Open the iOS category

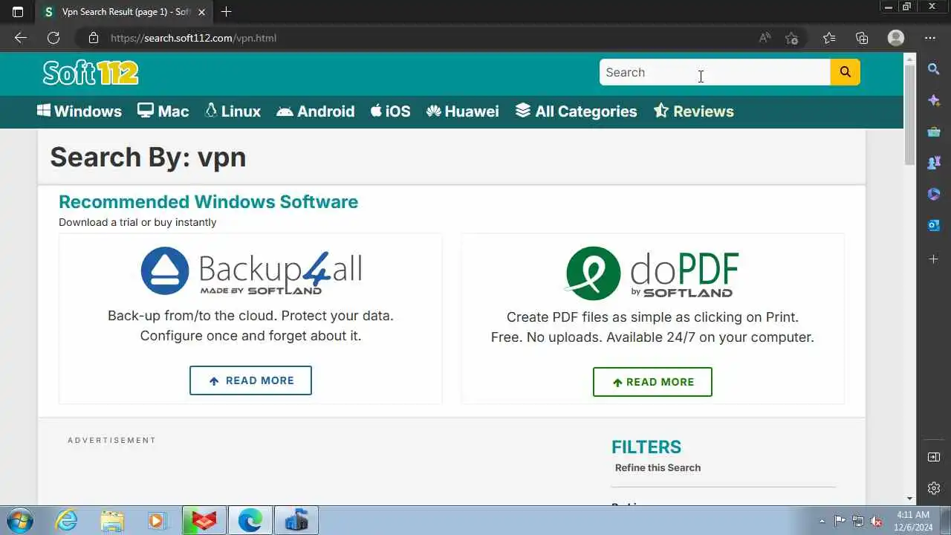391,111
